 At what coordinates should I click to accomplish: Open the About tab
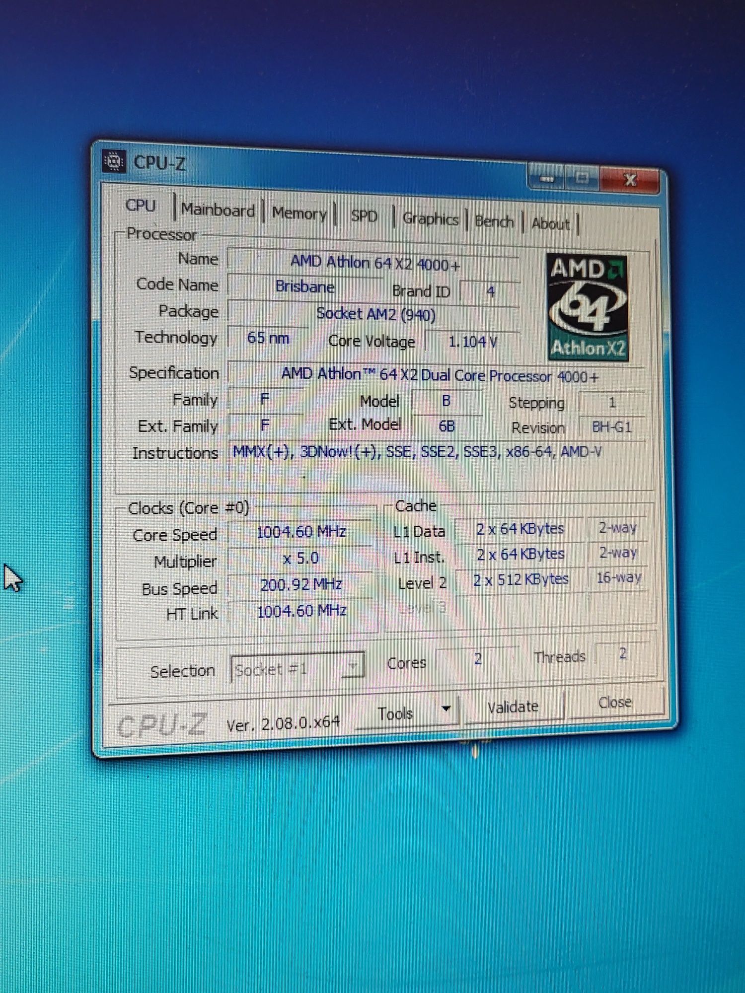click(x=551, y=223)
